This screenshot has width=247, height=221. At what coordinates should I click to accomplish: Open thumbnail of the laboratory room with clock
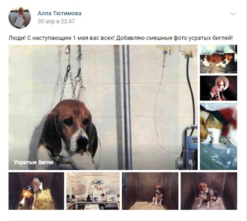(93, 191)
